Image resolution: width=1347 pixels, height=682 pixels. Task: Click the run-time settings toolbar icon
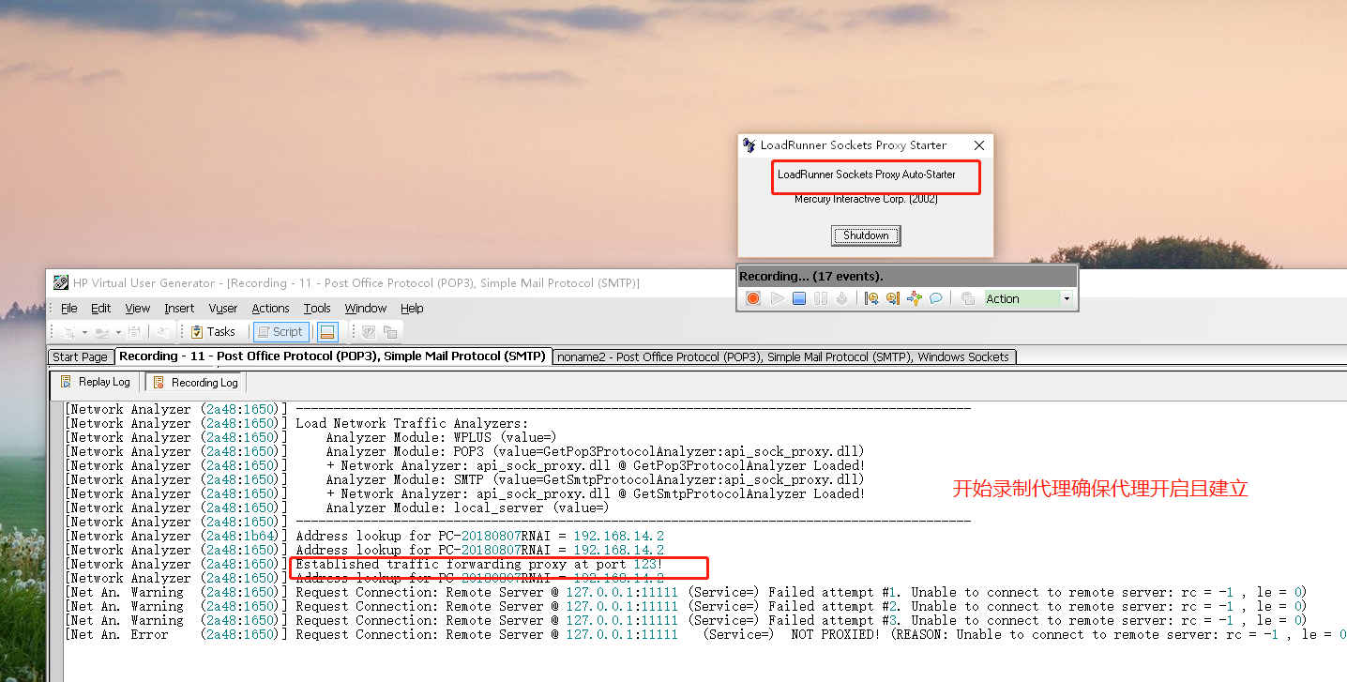(390, 332)
